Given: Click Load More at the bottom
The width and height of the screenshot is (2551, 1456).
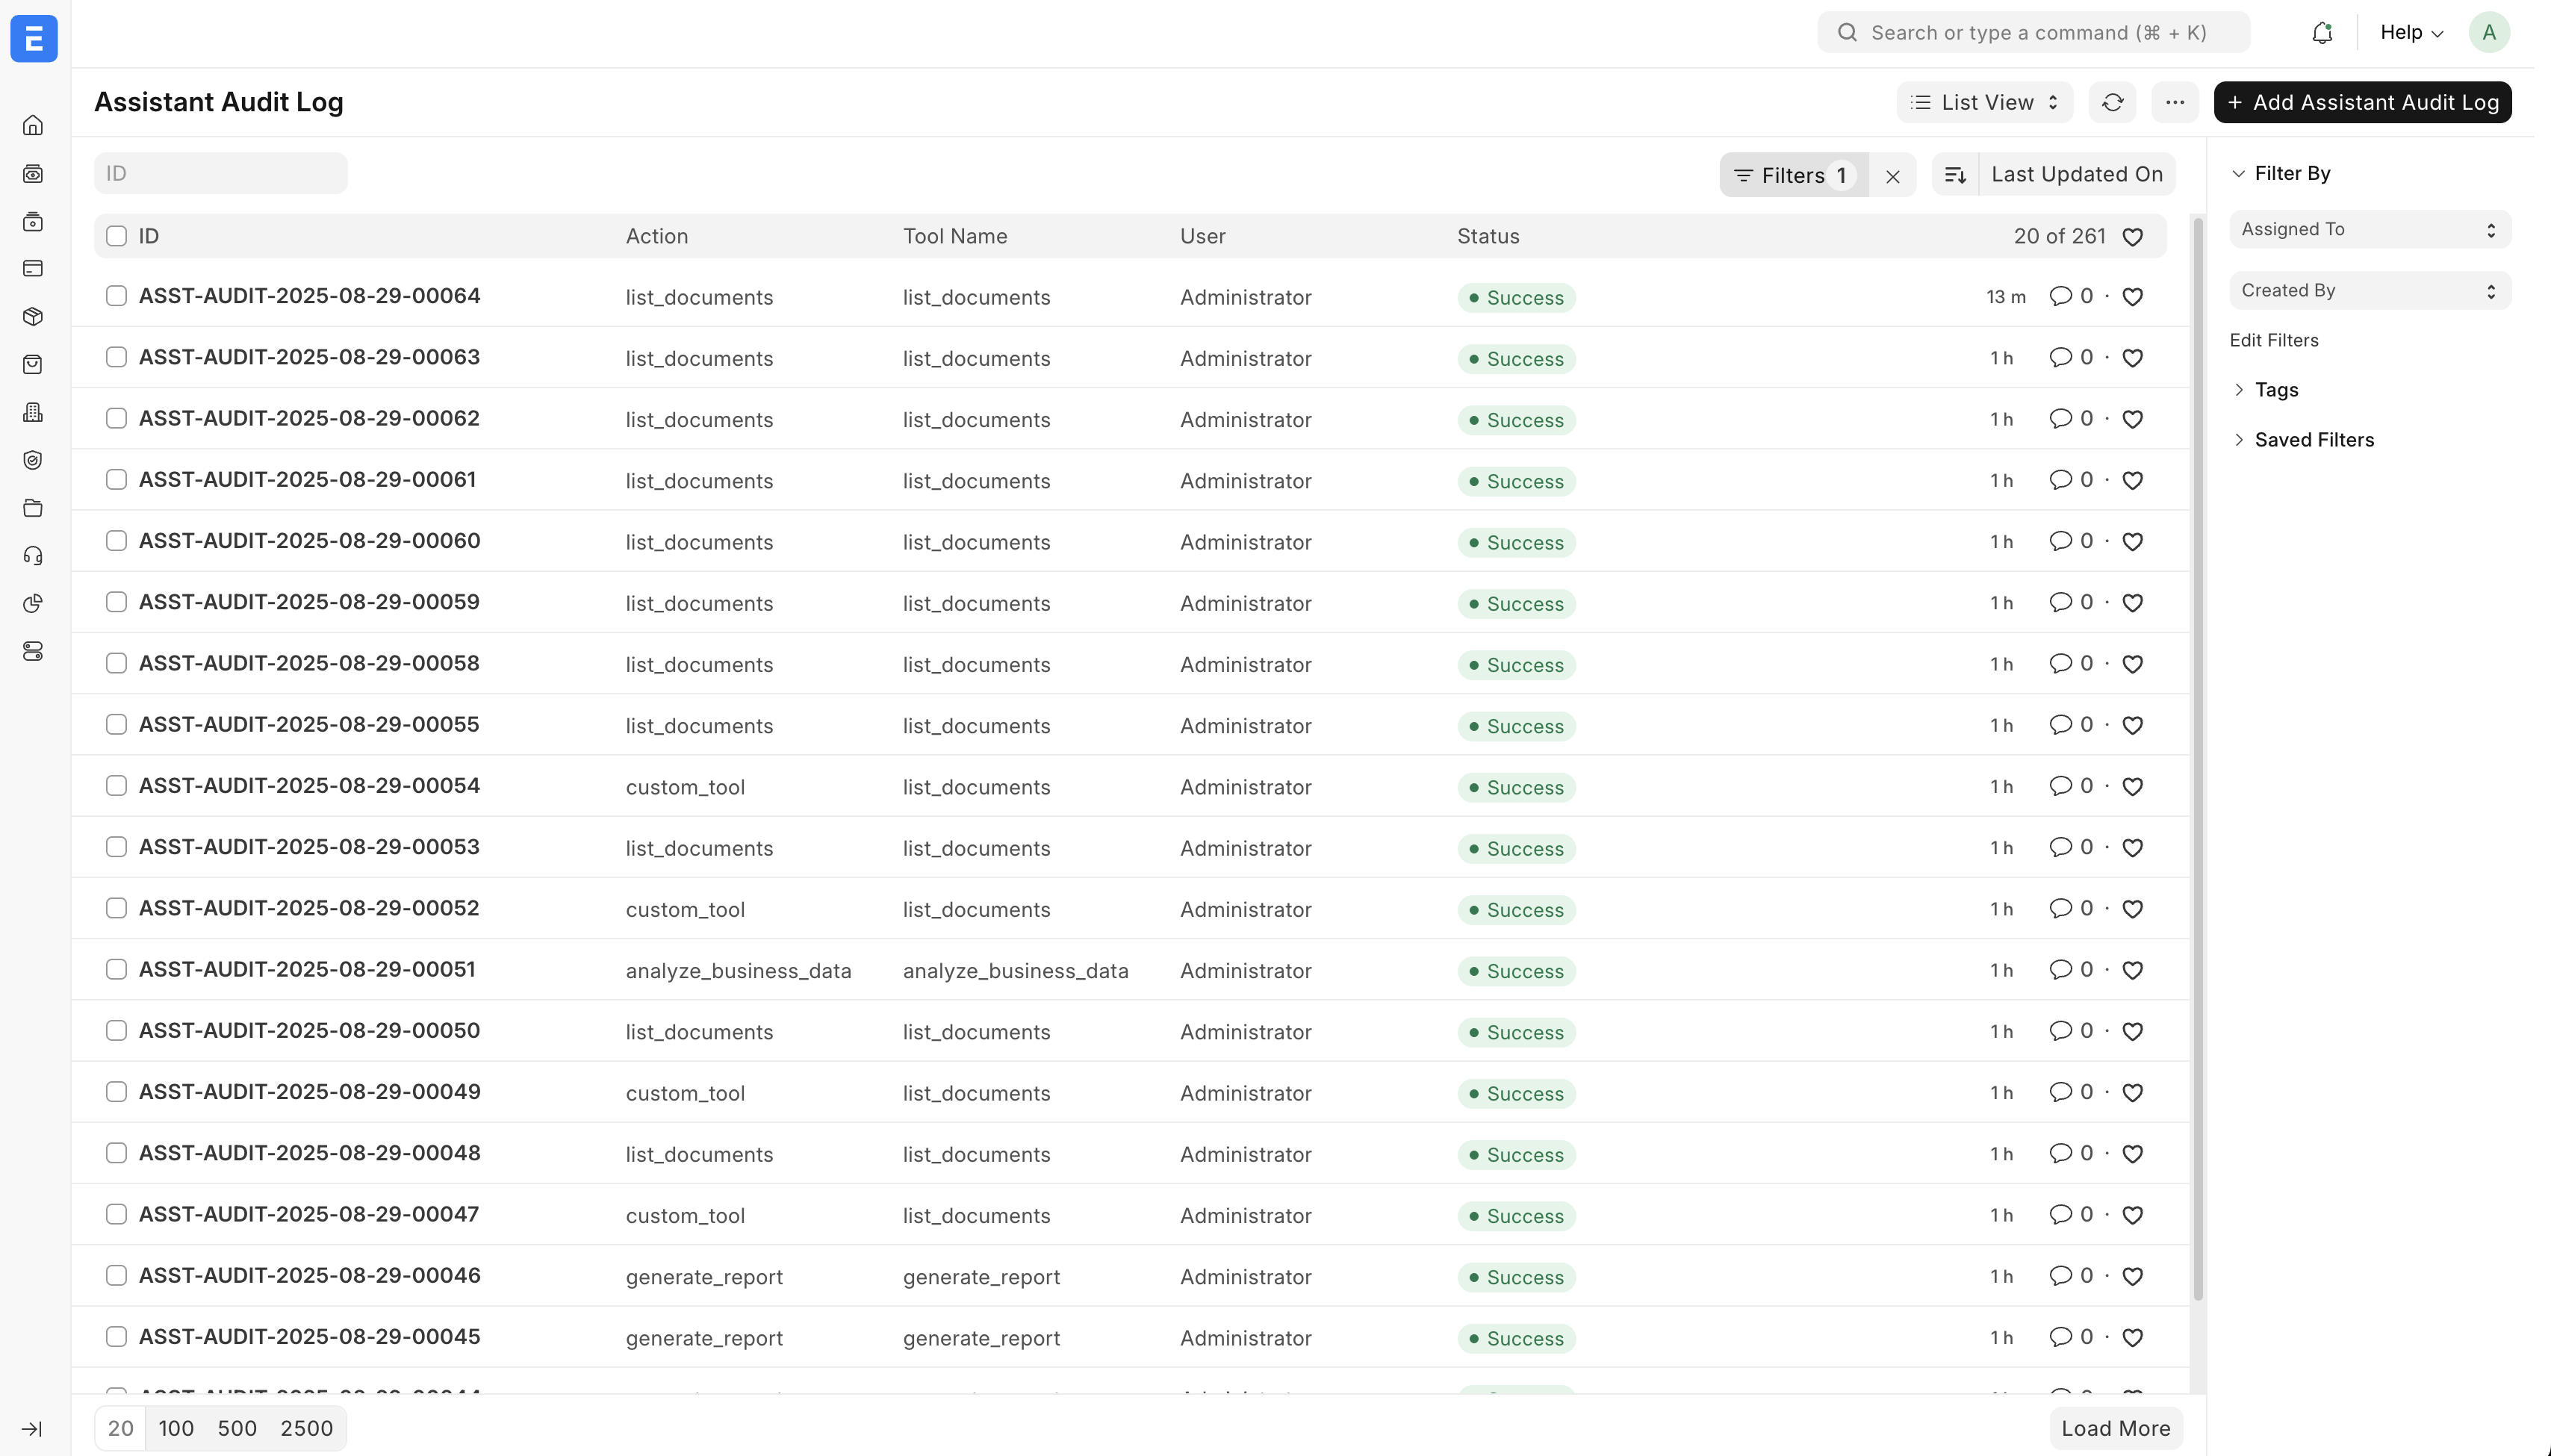Looking at the screenshot, I should tap(2114, 1428).
